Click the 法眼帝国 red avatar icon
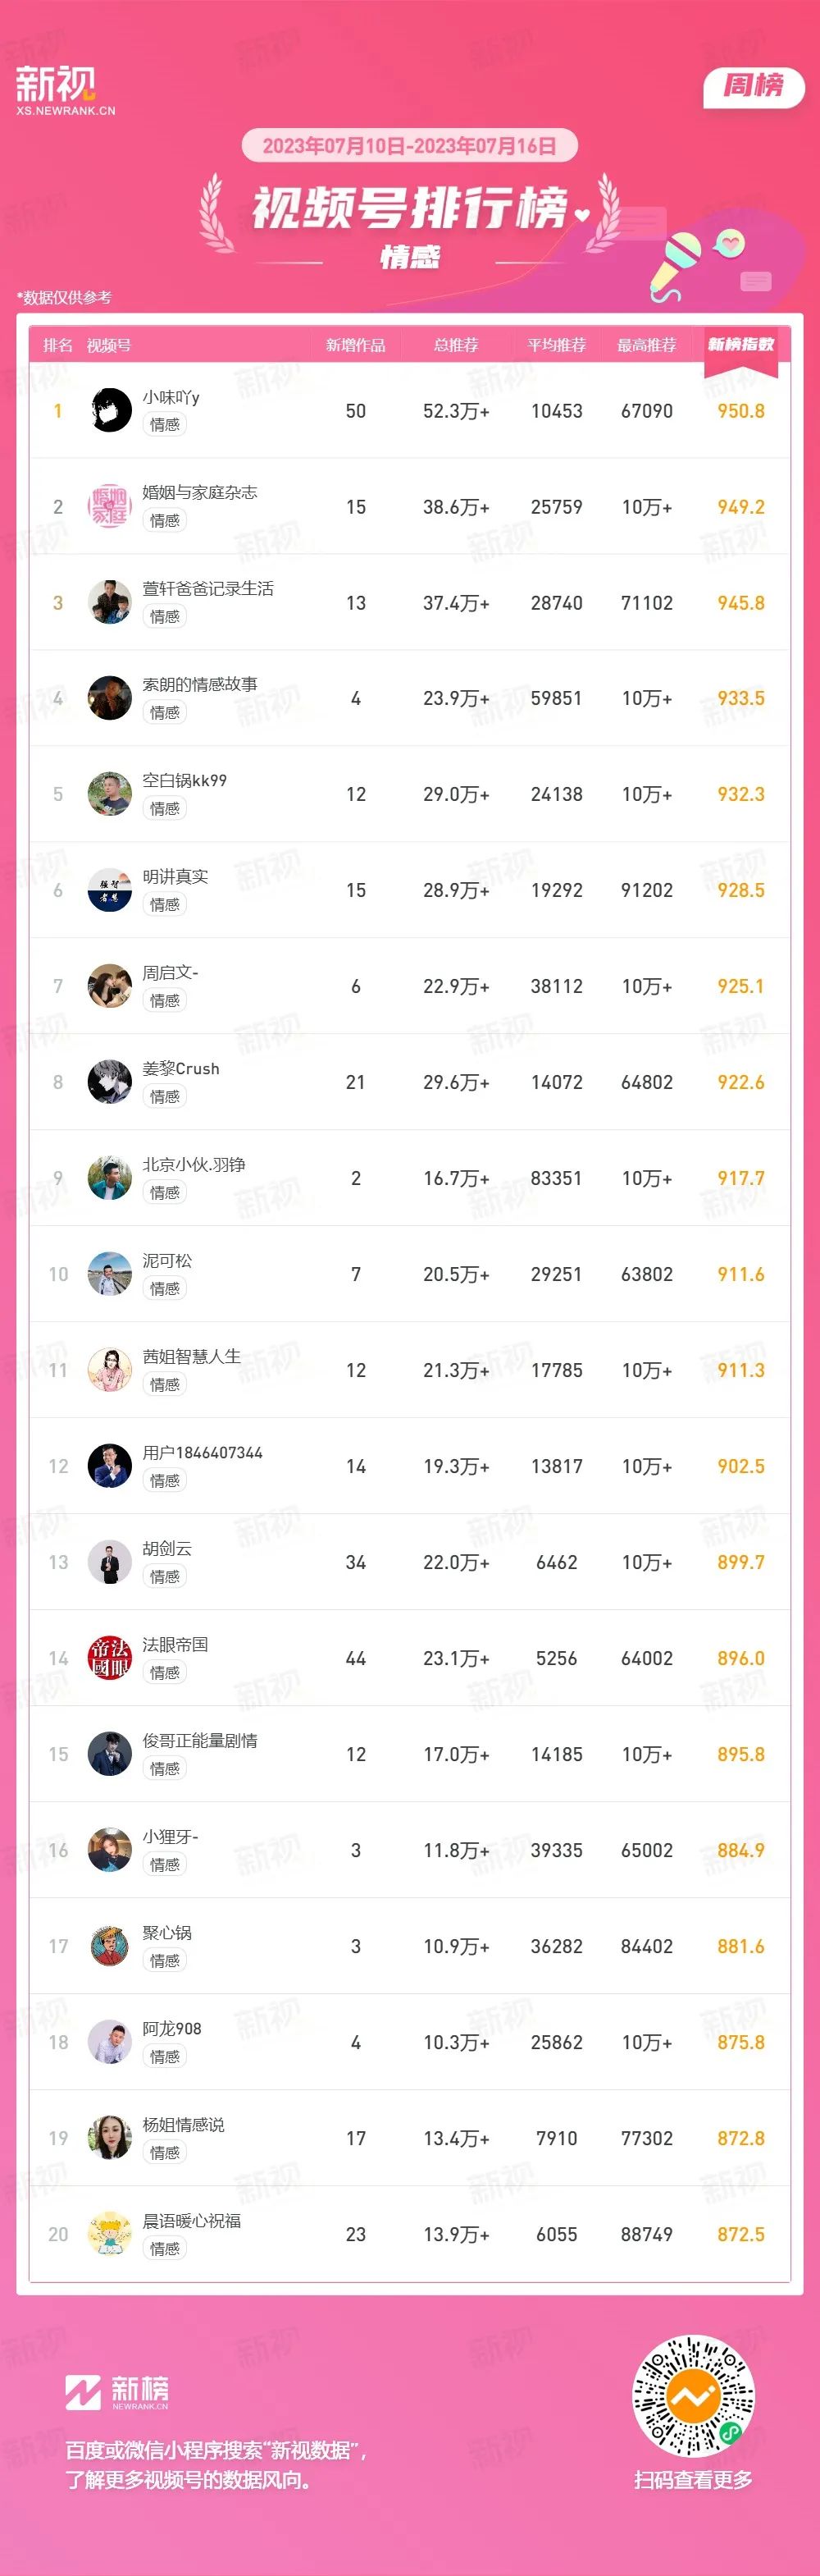820x2576 pixels. (110, 1658)
